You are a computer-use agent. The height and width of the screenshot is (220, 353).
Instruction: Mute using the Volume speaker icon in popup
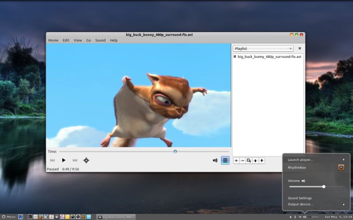pyautogui.click(x=303, y=181)
